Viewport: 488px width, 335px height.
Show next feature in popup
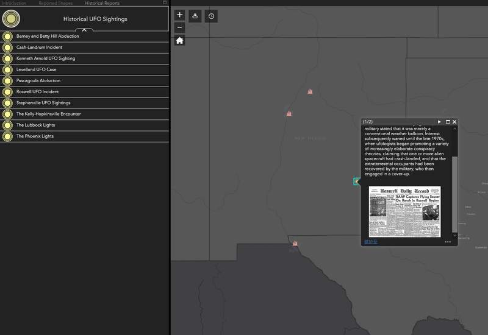tap(439, 122)
